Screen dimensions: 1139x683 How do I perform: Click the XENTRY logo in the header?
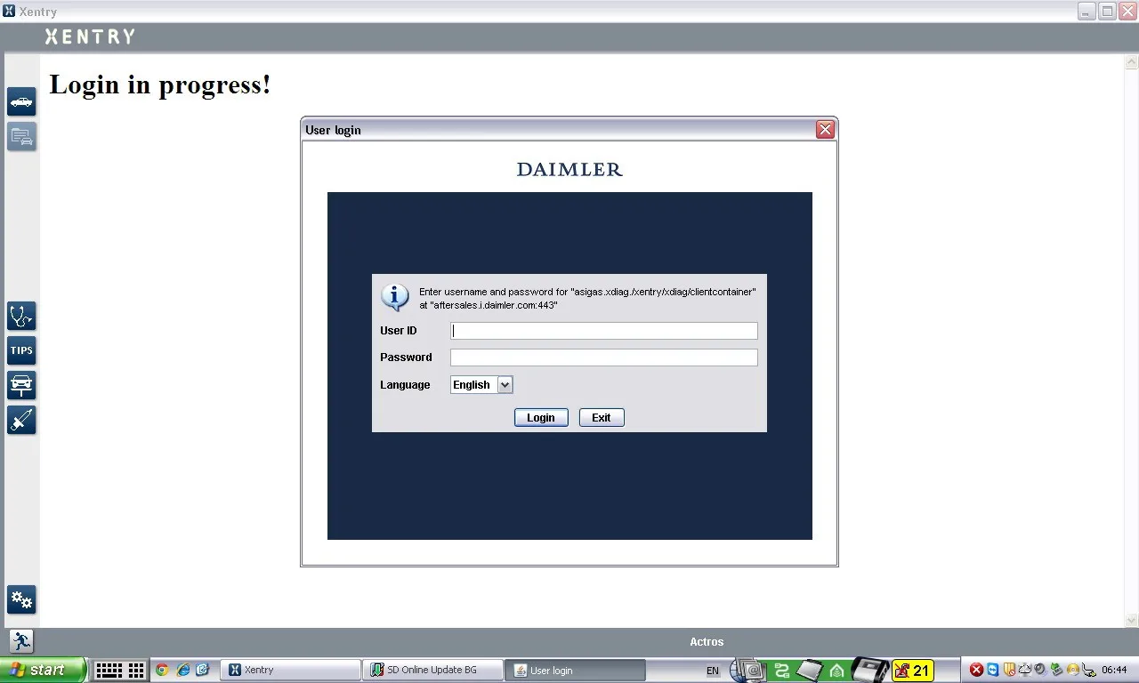click(90, 36)
